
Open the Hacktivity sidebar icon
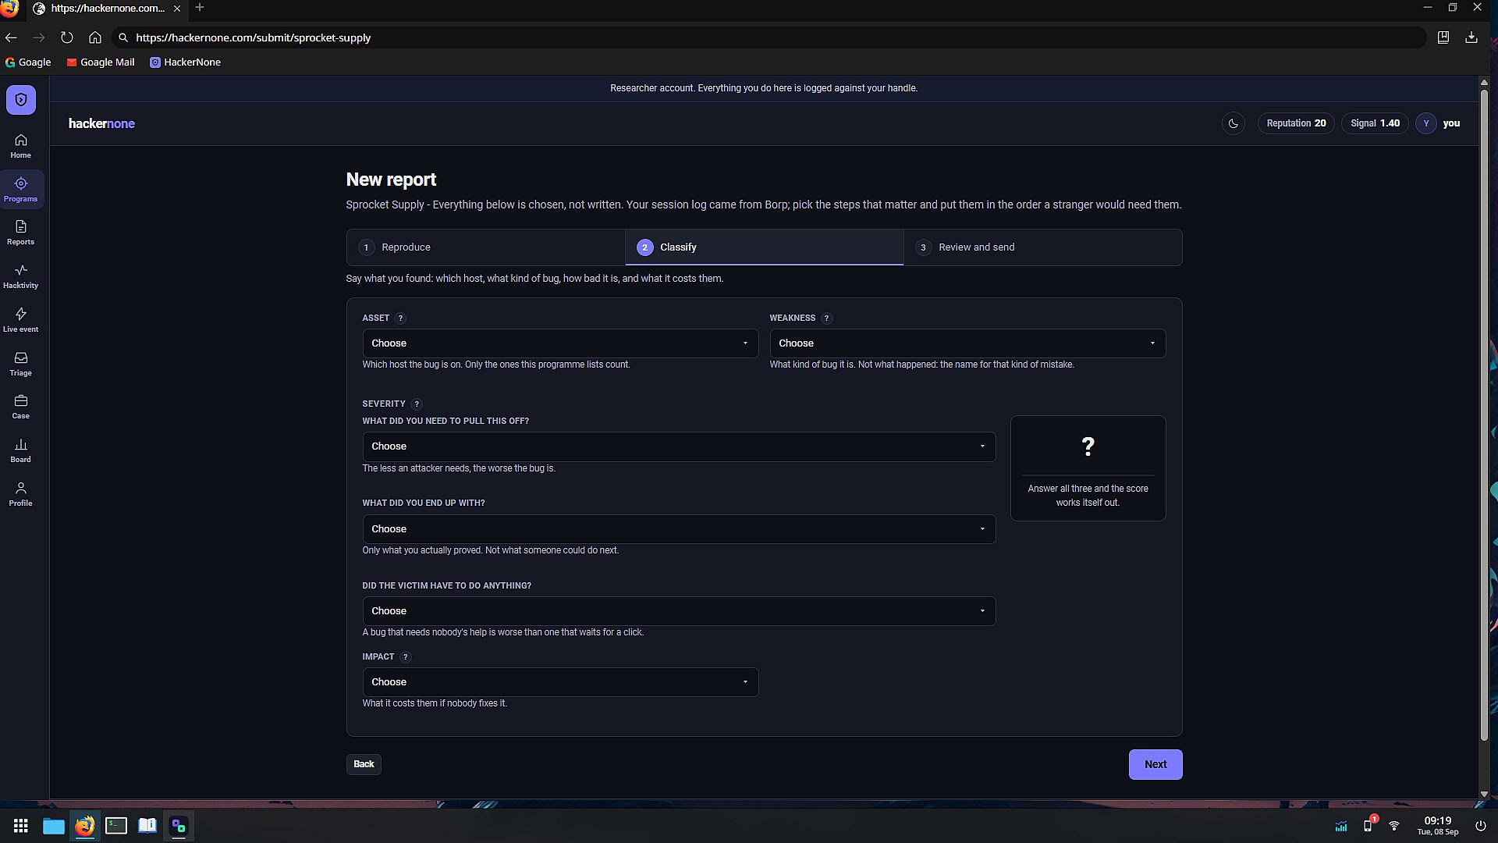click(21, 276)
